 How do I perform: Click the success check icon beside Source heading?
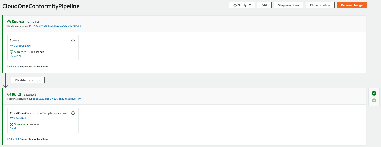coord(9,22)
